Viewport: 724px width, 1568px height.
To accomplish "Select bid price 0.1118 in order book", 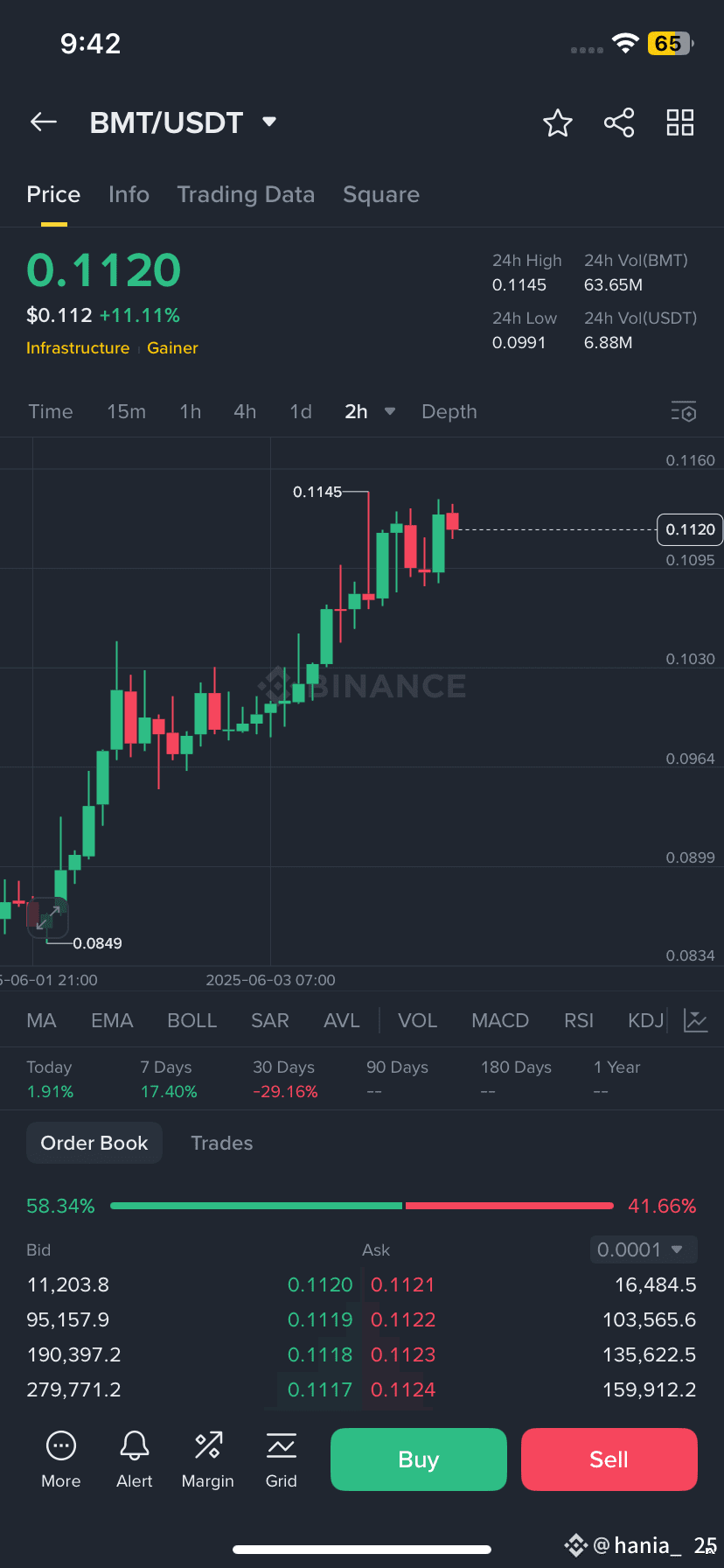I will tap(320, 1354).
